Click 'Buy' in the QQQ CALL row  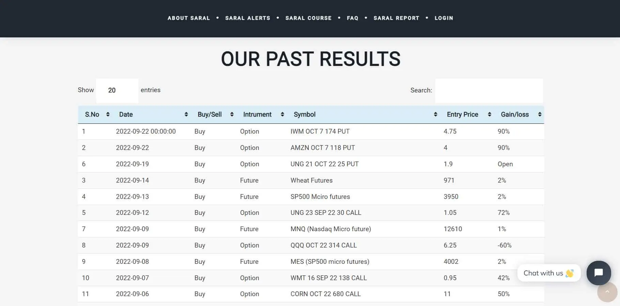[x=200, y=245]
